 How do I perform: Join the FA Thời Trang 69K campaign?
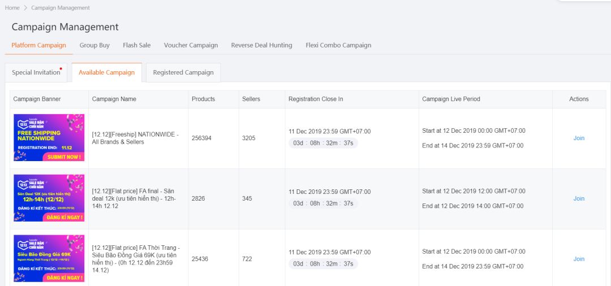click(x=579, y=259)
